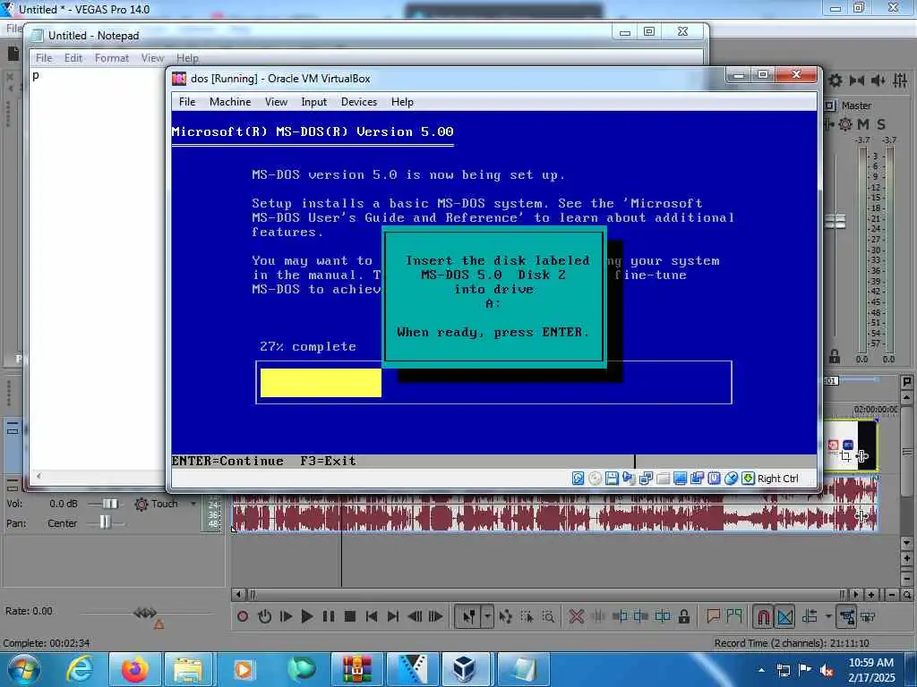This screenshot has width=917, height=687.
Task: Toggle Enable Snapping magnet button
Action: (763, 616)
